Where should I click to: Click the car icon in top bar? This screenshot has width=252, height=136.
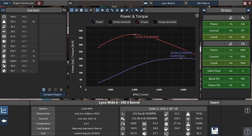[70, 3]
